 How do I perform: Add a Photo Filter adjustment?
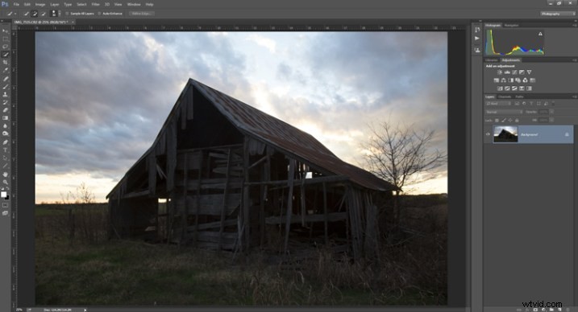518,80
